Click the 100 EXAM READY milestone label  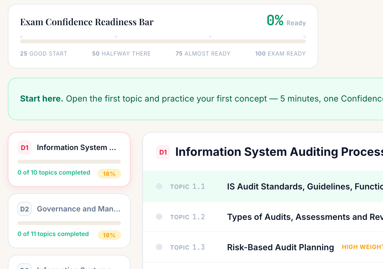coord(280,54)
